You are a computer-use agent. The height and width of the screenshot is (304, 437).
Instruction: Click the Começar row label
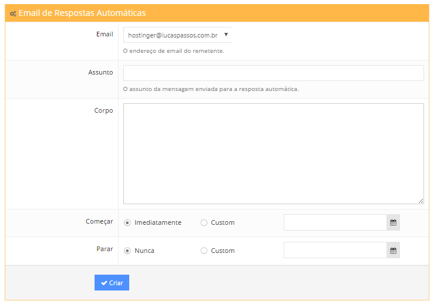pyautogui.click(x=99, y=222)
